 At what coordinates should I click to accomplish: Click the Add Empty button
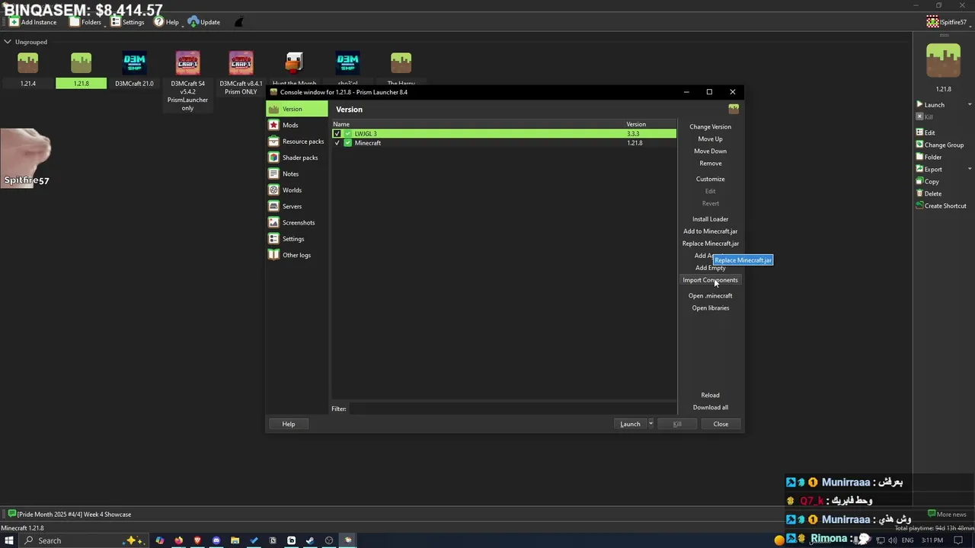[710, 268]
